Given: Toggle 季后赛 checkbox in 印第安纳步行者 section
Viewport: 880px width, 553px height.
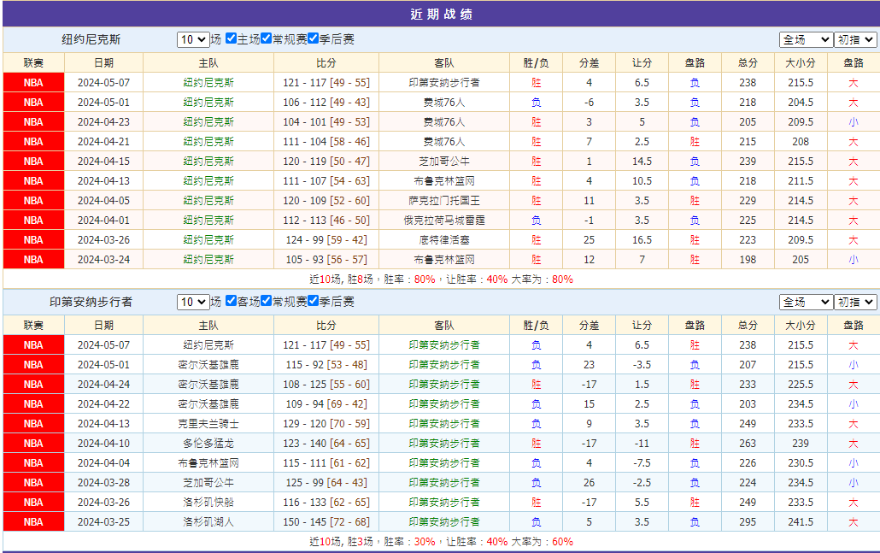Looking at the screenshot, I should [x=314, y=300].
